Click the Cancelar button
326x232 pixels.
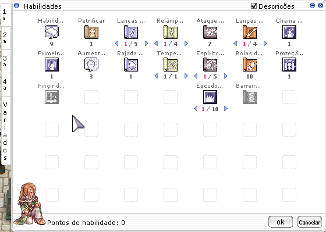[309, 222]
